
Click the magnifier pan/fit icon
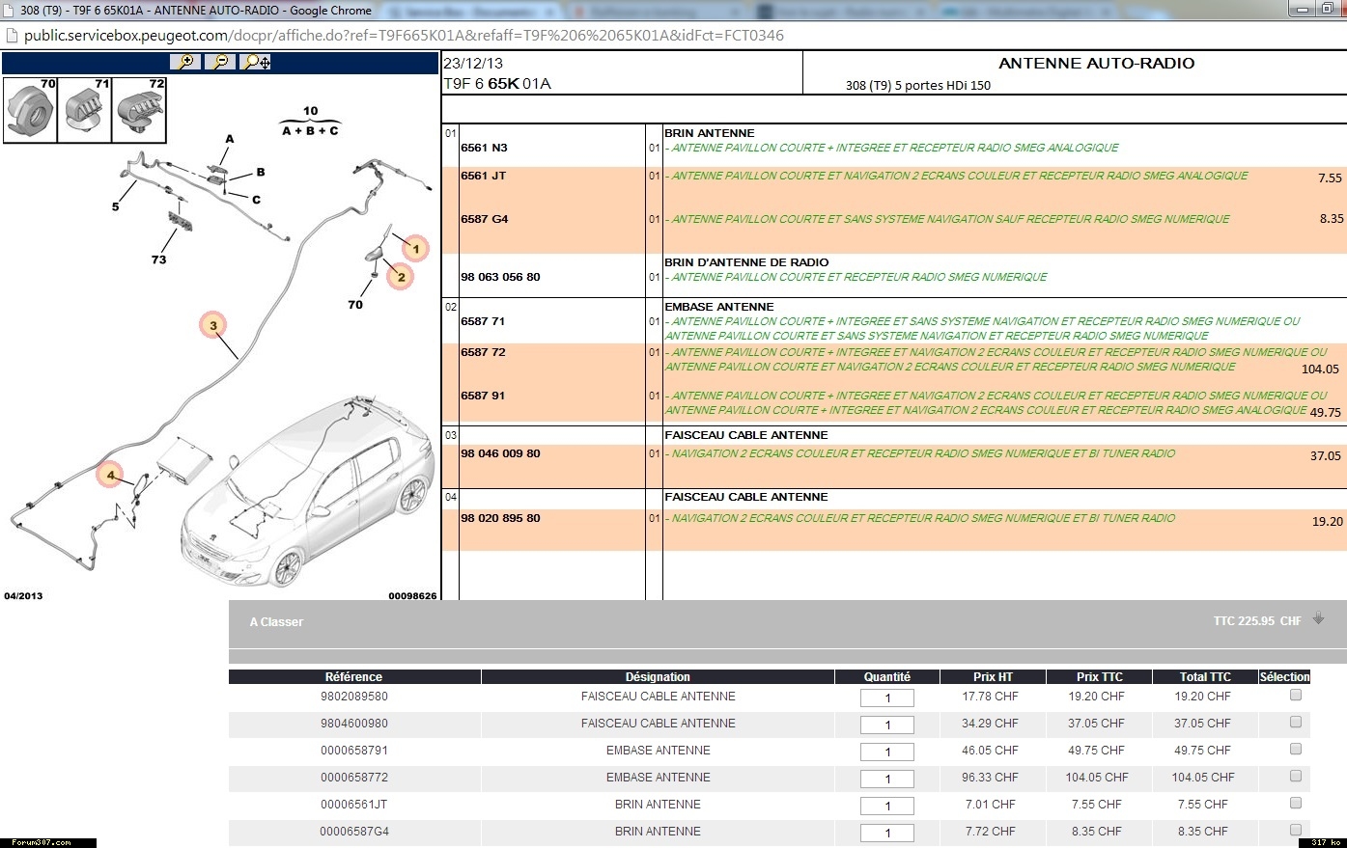(x=256, y=62)
